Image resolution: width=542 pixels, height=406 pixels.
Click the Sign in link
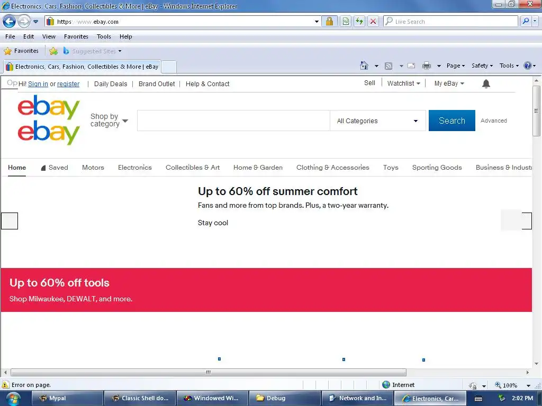[38, 84]
